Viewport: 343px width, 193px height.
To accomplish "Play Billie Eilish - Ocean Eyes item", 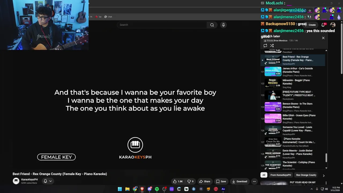I will 293,119.
